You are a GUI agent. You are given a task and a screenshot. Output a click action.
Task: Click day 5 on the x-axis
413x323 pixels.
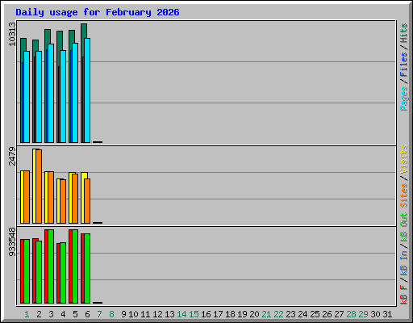click(75, 314)
